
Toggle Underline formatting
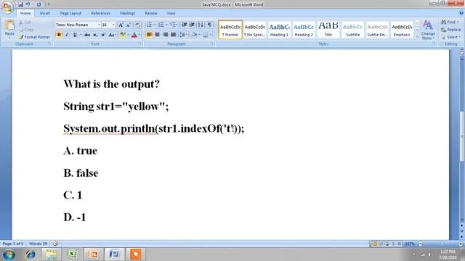(x=75, y=35)
